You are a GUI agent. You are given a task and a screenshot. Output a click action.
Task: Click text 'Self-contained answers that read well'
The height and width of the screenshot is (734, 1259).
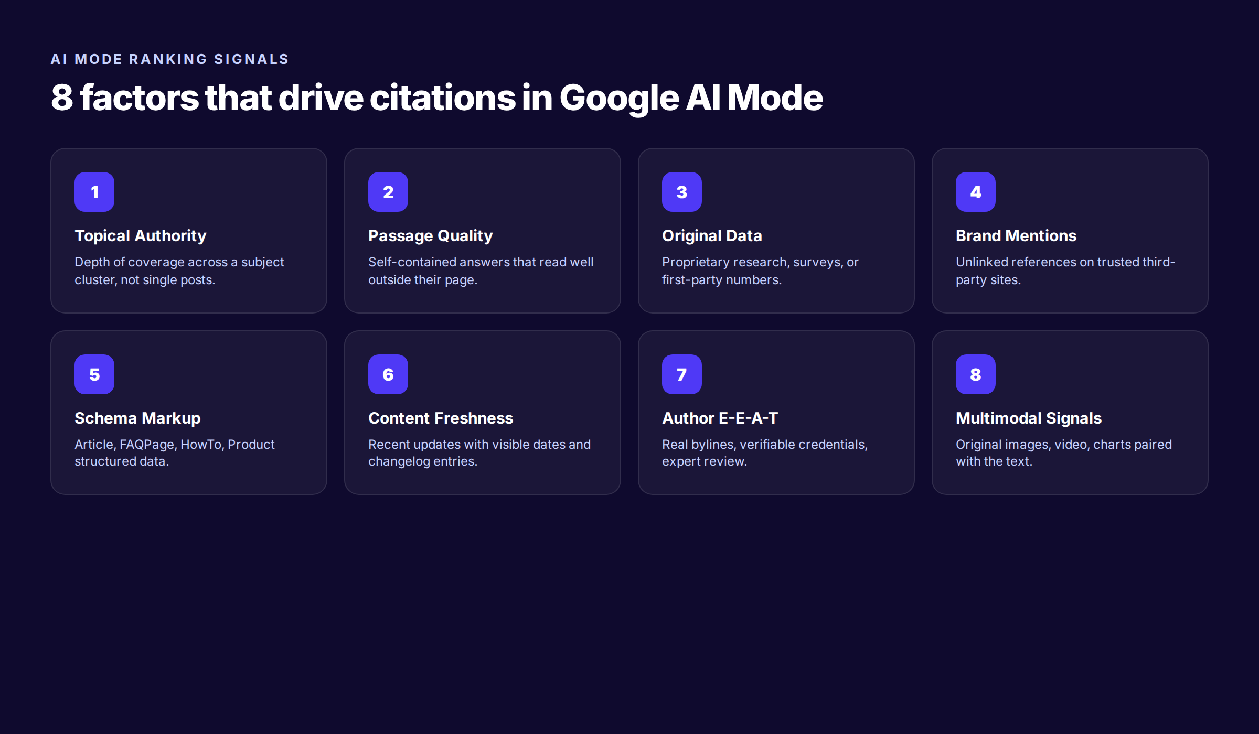coord(481,262)
